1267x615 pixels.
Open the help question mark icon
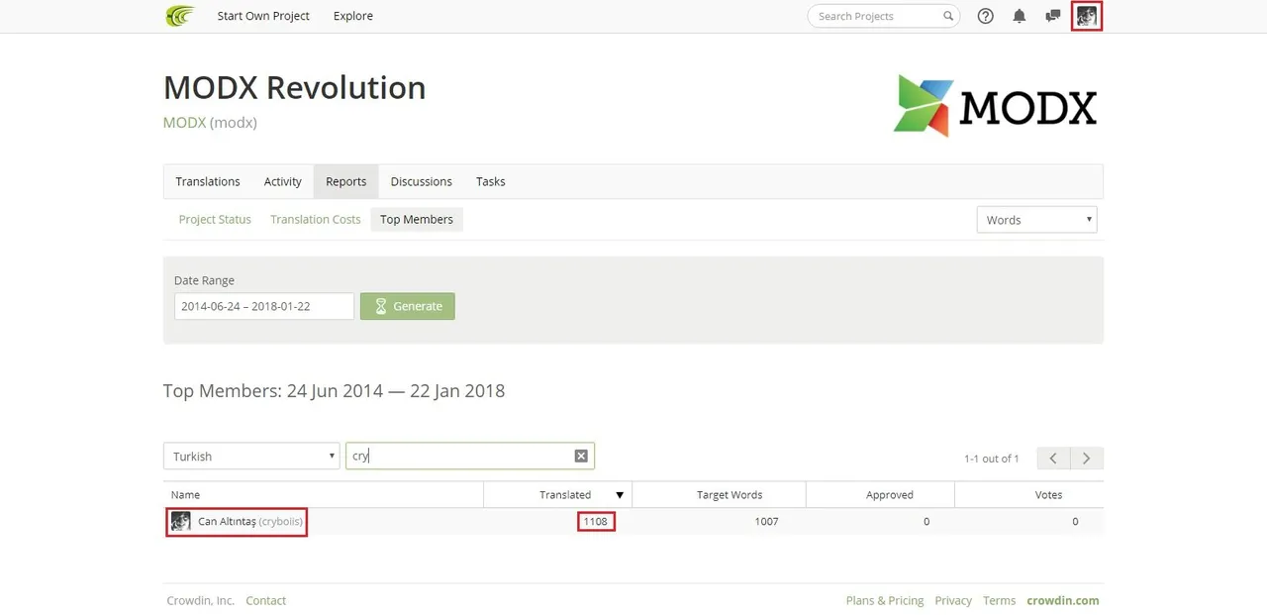click(985, 16)
